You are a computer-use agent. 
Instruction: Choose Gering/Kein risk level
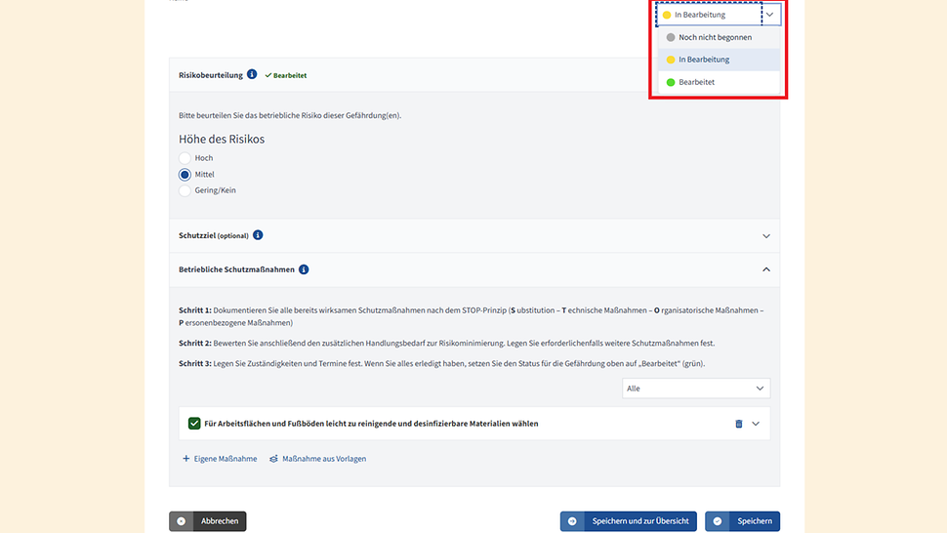pos(185,190)
